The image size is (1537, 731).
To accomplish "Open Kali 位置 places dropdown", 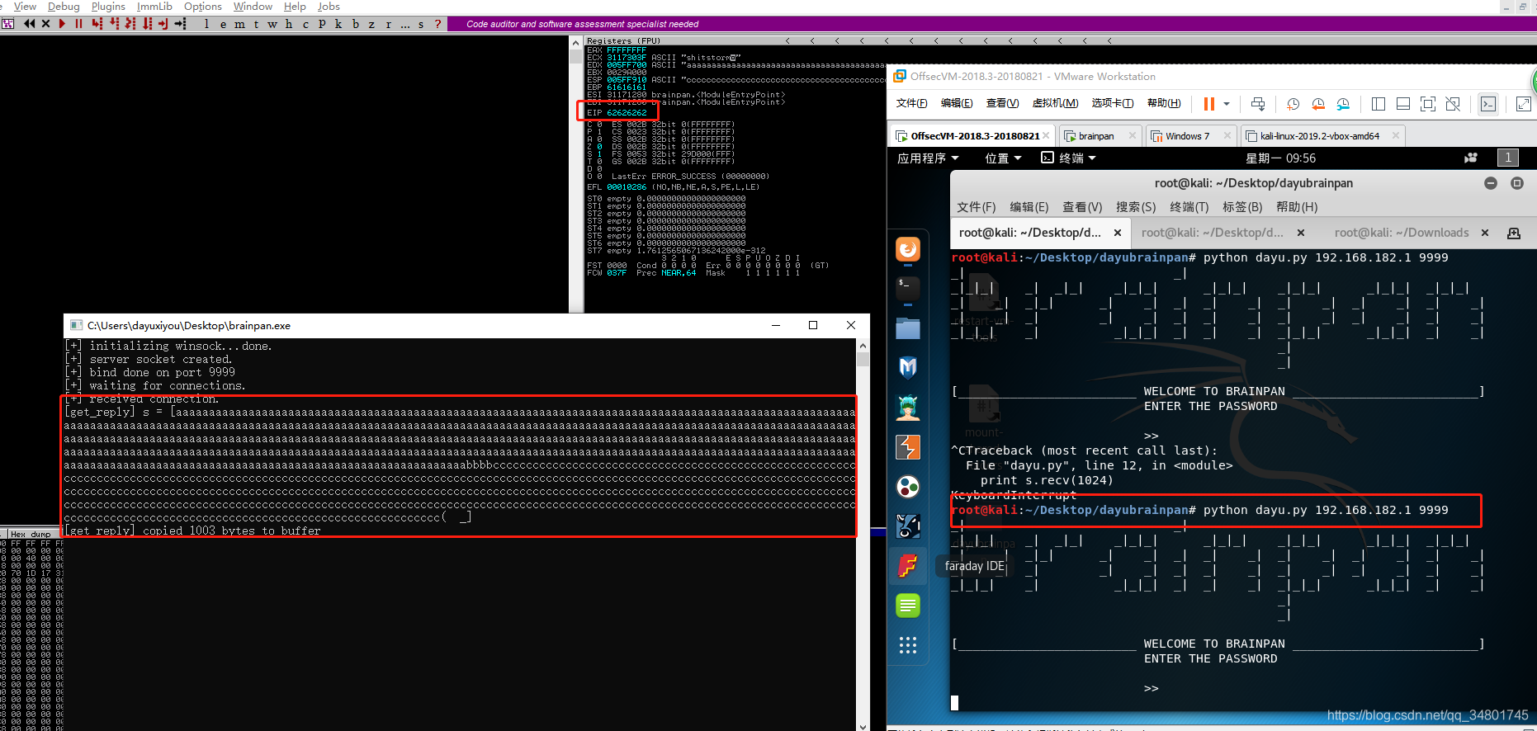I will point(1003,158).
